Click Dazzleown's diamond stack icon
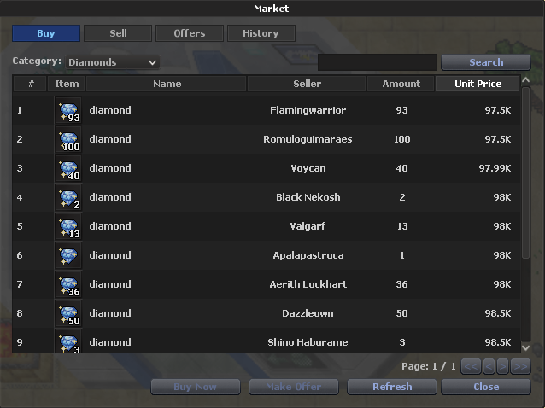The height and width of the screenshot is (408, 545). [67, 314]
